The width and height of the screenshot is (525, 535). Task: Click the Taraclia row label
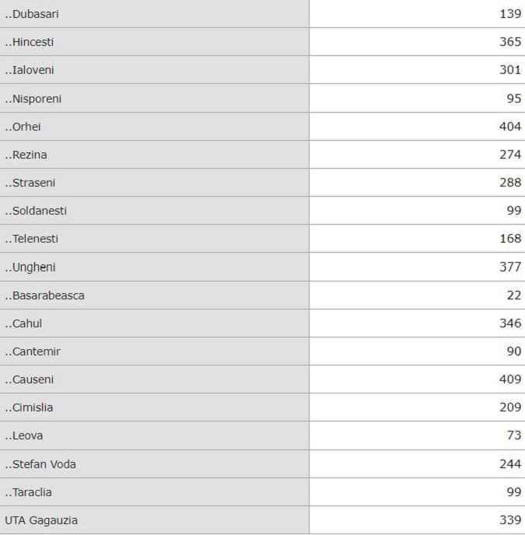tap(28, 492)
